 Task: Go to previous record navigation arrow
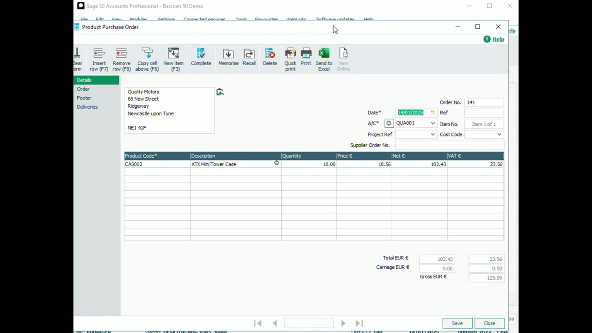pos(275,323)
